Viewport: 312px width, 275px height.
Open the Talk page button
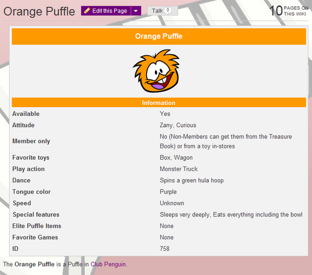click(x=163, y=10)
